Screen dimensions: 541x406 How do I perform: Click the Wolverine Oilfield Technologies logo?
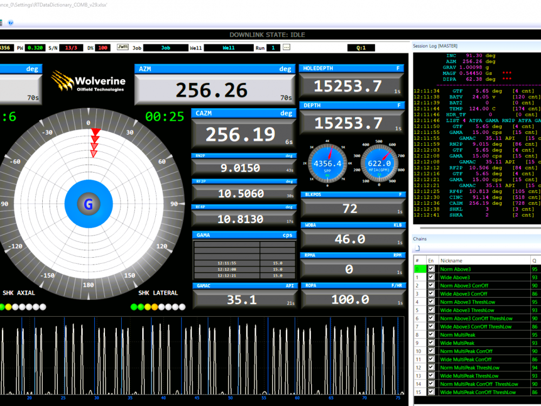(88, 82)
